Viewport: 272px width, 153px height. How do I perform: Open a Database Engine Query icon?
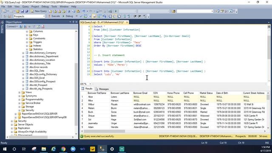(x=50, y=11)
